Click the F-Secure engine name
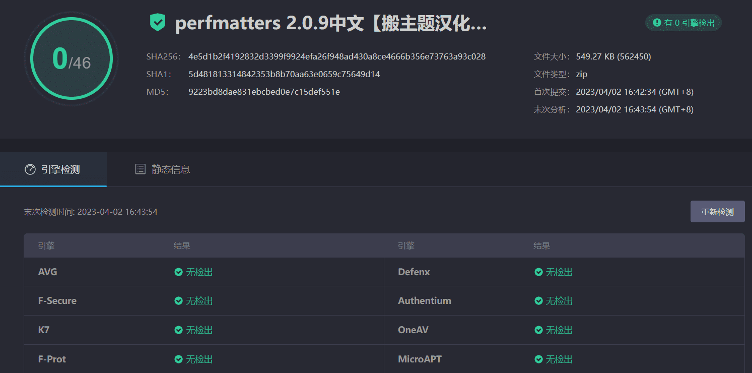The width and height of the screenshot is (752, 373). (x=57, y=301)
